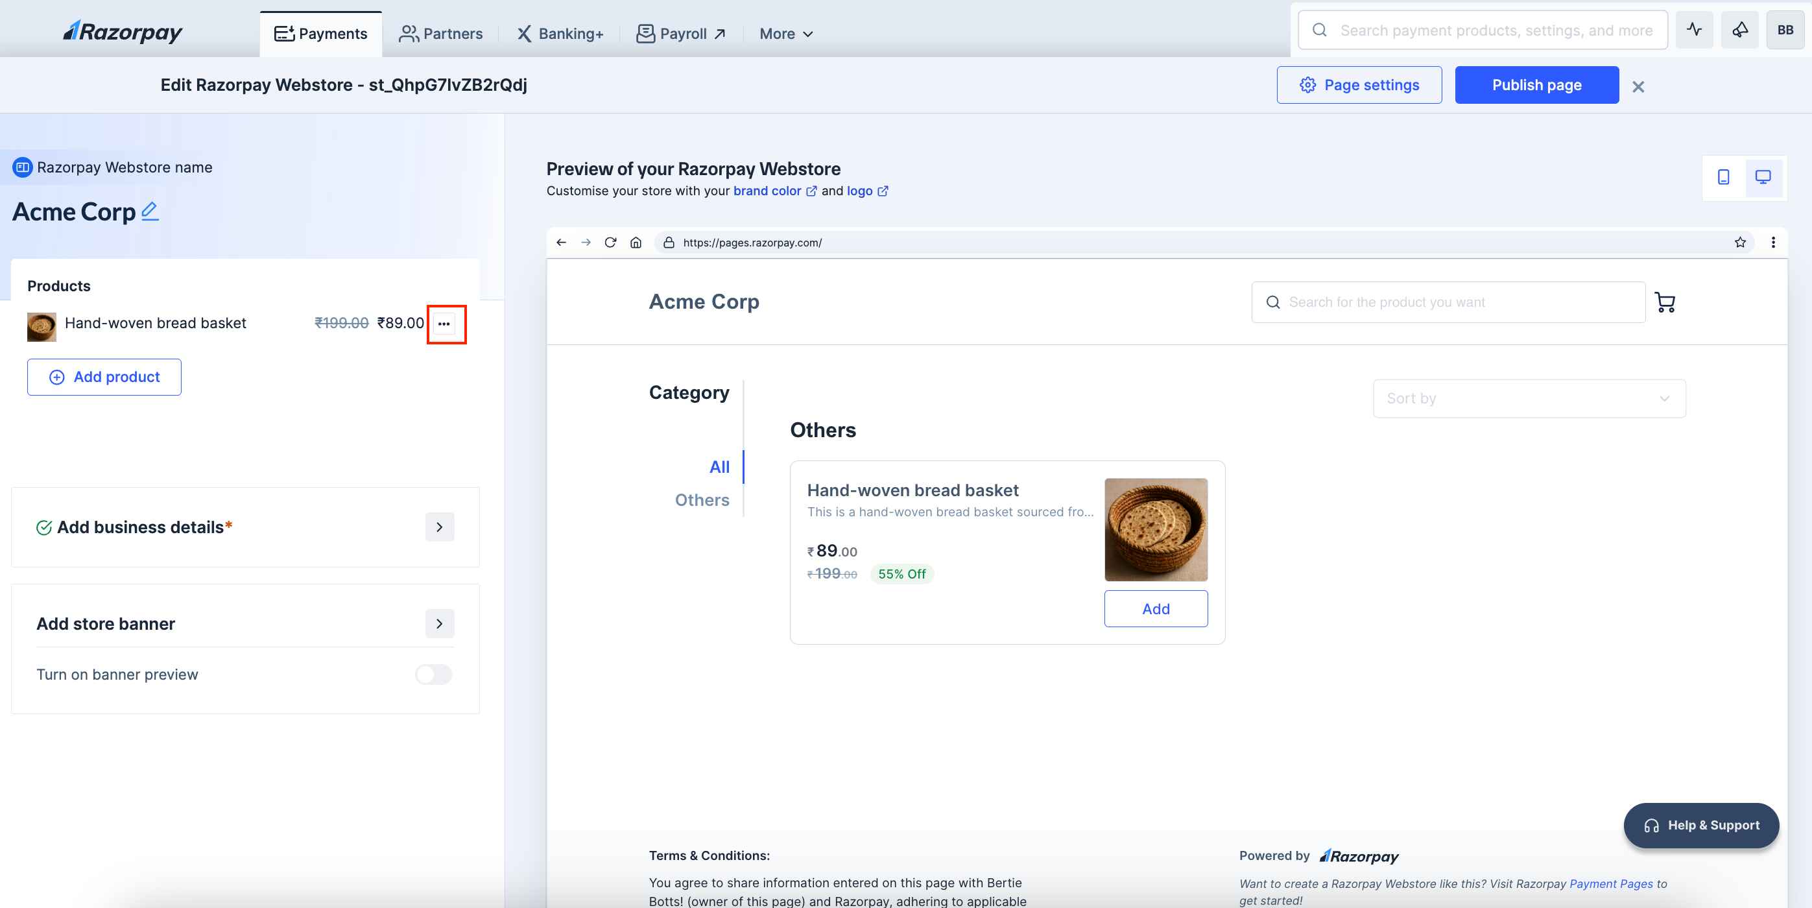
Task: Expand Add business details section
Action: (440, 527)
